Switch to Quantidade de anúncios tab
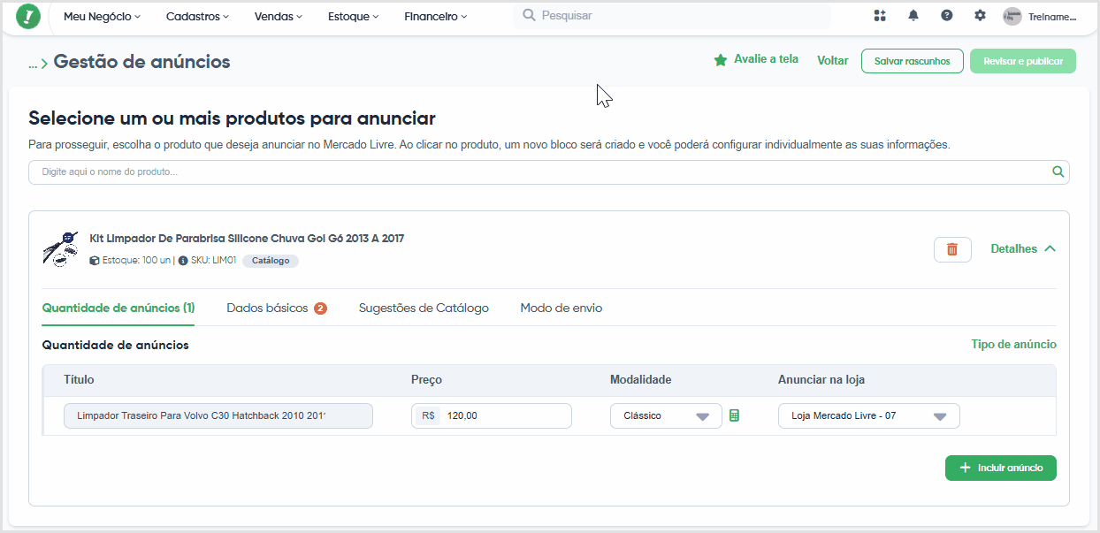Viewport: 1100px width, 533px height. point(118,308)
